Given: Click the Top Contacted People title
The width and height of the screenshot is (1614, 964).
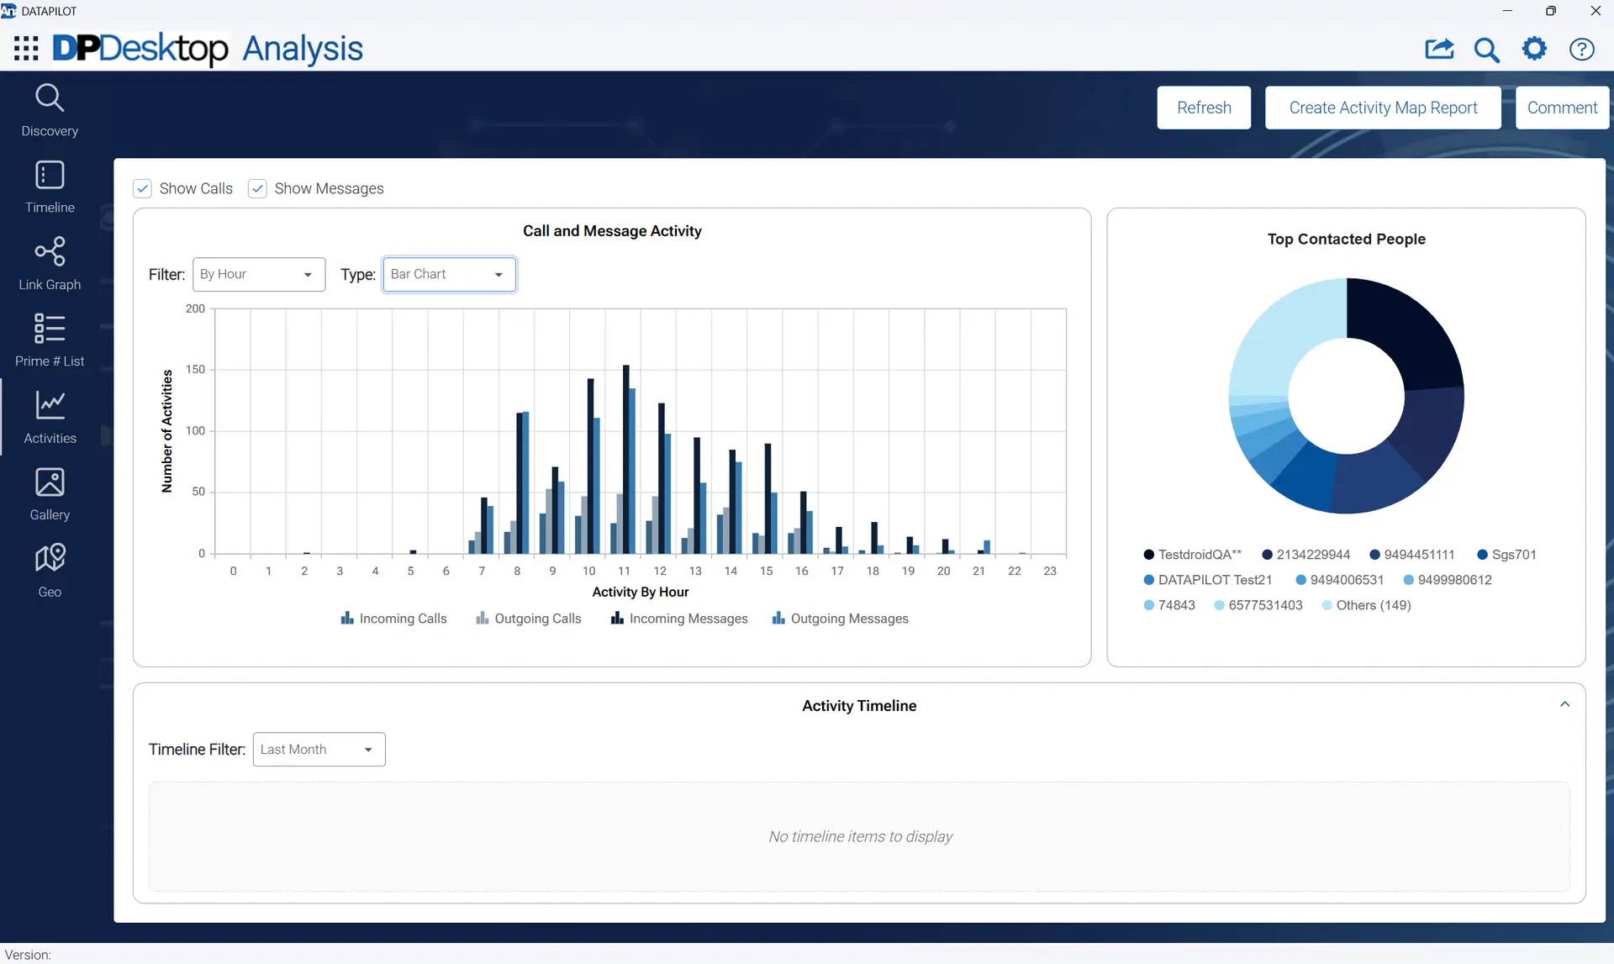Looking at the screenshot, I should (1346, 239).
